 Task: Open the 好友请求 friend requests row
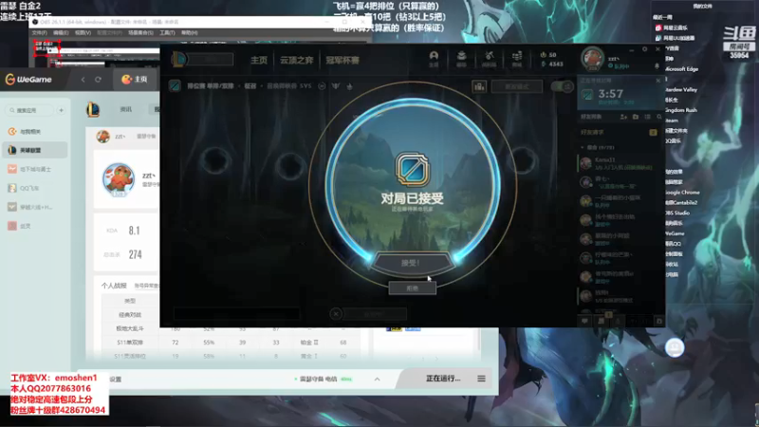click(x=620, y=132)
